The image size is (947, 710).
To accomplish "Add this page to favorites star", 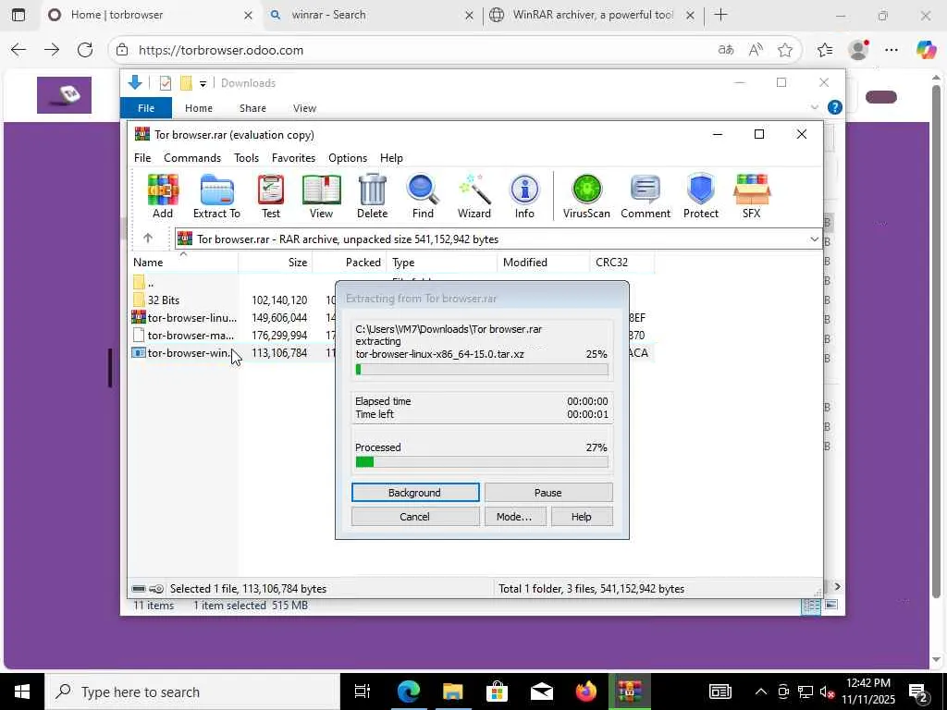I will coord(784,50).
